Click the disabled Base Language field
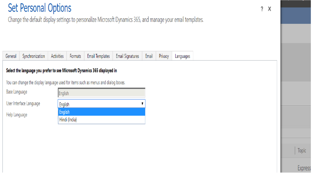 click(102, 93)
